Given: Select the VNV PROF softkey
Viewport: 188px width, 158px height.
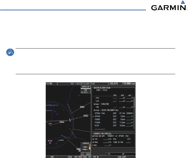Looking at the screenshot, I should (78, 157).
